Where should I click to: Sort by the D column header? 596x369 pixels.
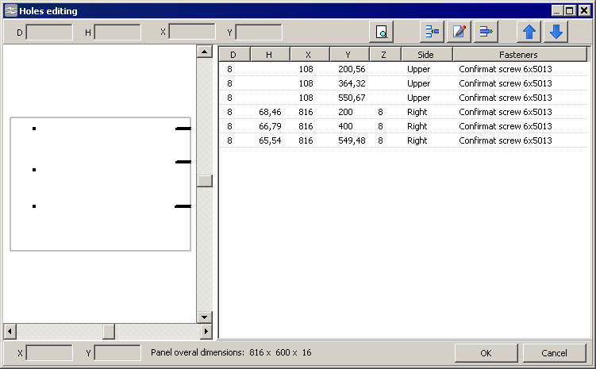click(234, 54)
